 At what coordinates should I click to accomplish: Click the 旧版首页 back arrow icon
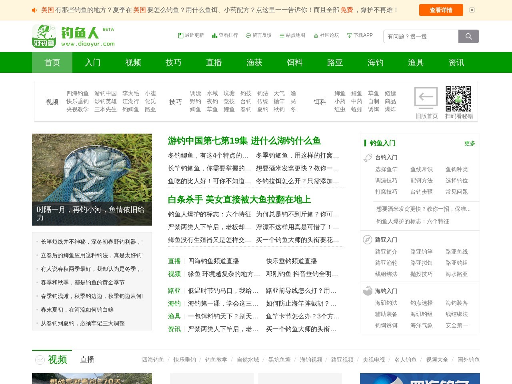point(426,98)
